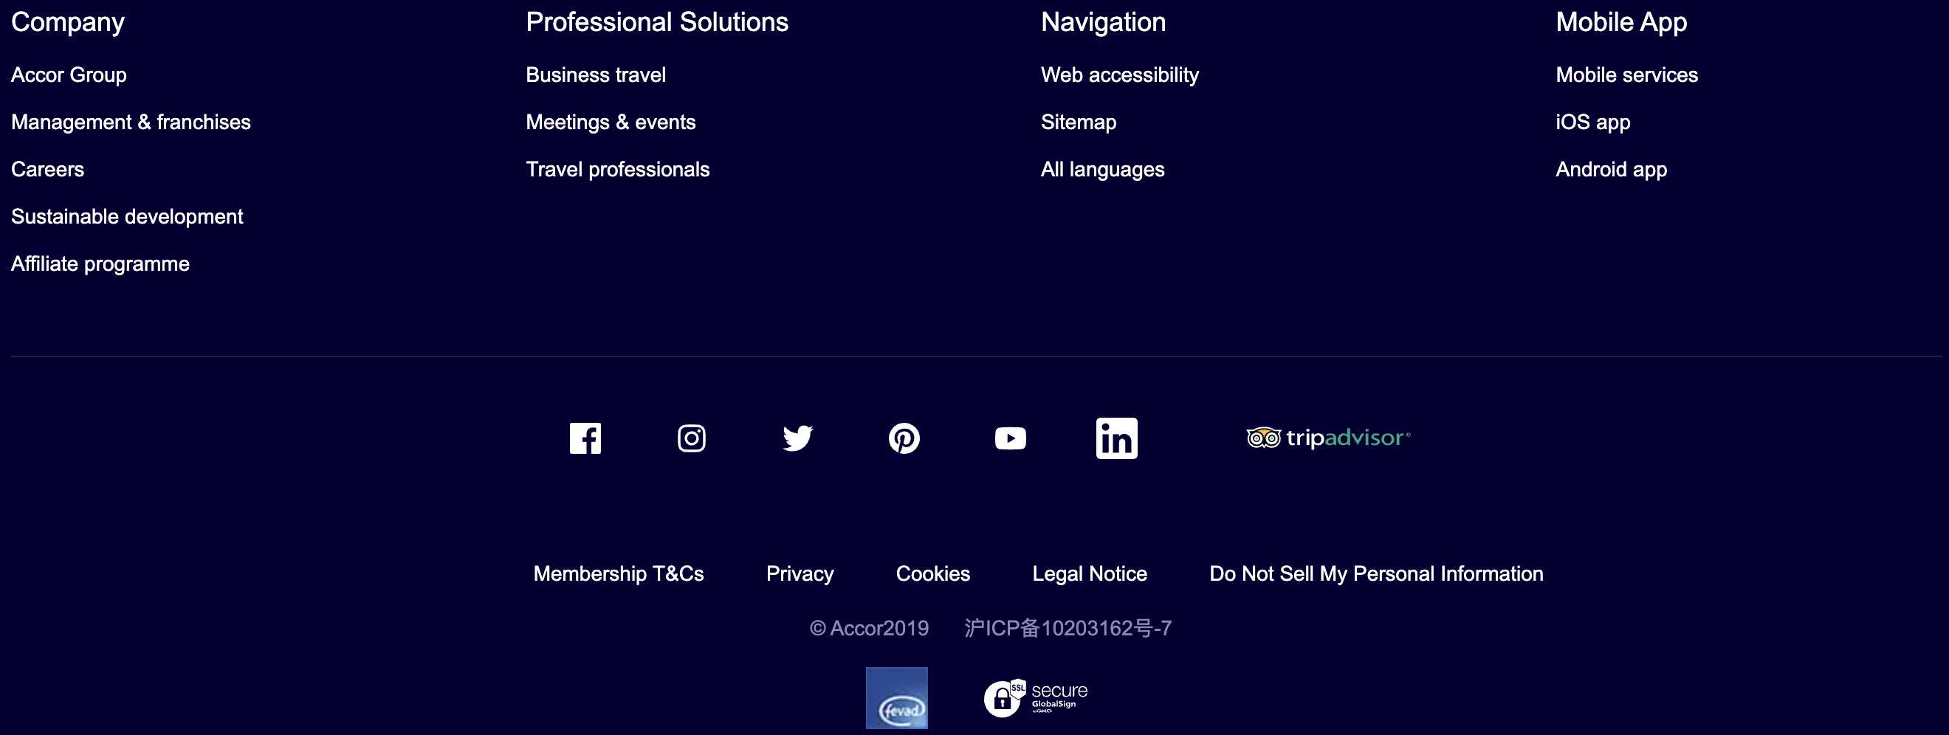The height and width of the screenshot is (735, 1949).
Task: Open the Pinterest icon
Action: click(x=904, y=438)
